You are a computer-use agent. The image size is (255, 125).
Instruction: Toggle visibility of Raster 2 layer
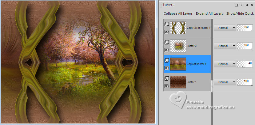[x=166, y=50]
